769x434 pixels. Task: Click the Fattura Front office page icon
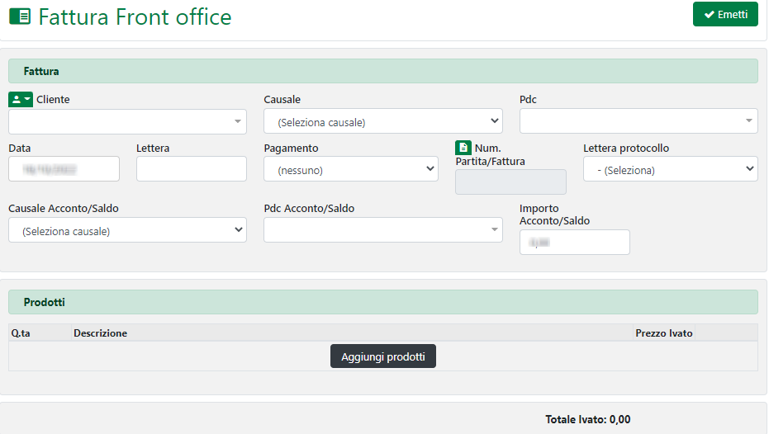click(20, 17)
